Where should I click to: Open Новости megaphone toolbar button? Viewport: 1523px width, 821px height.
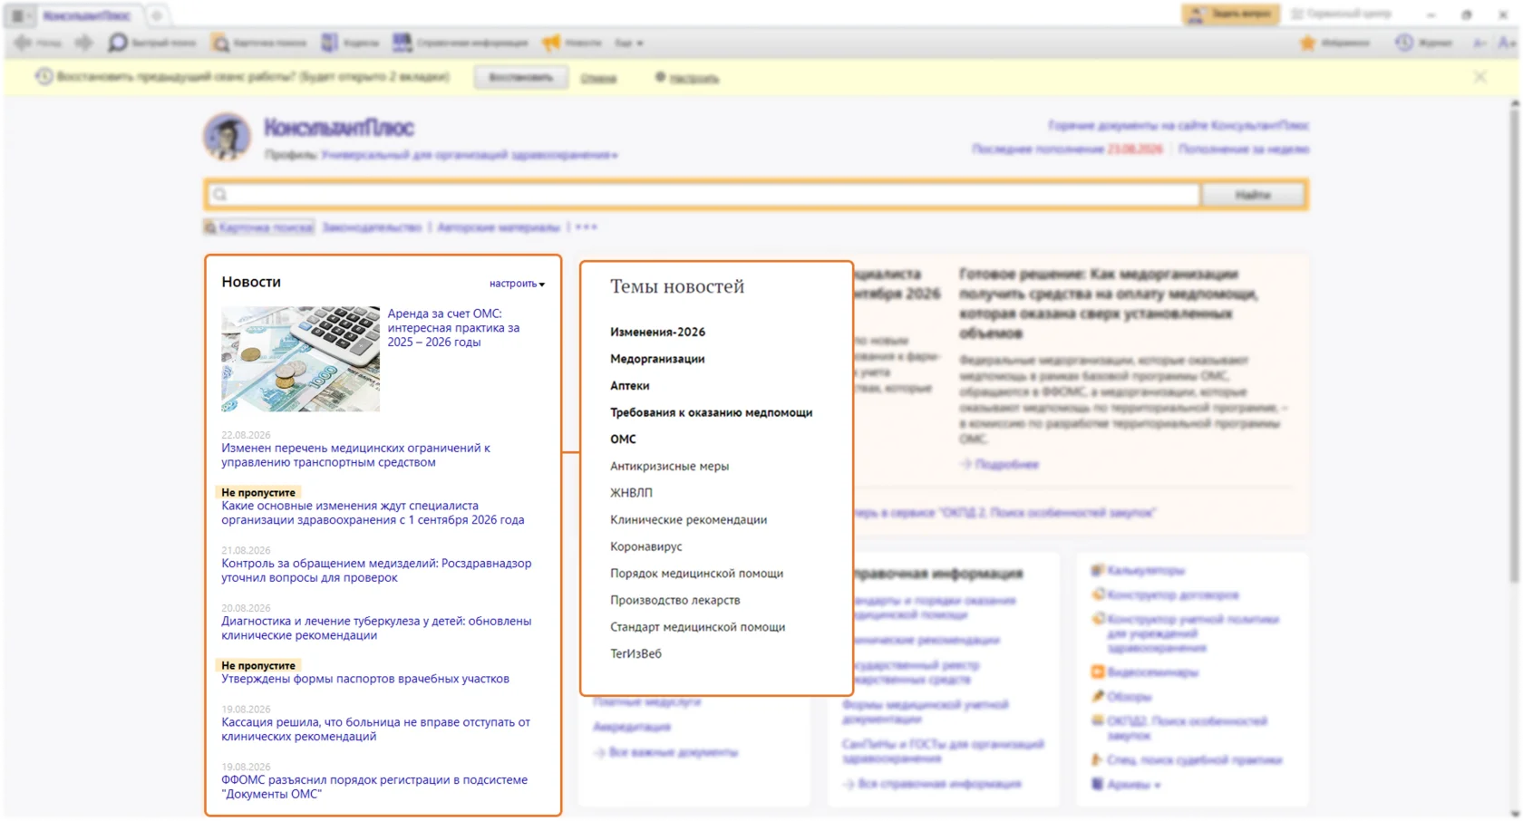(572, 43)
